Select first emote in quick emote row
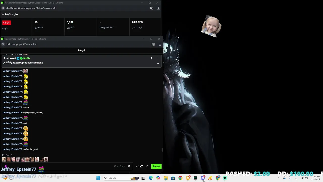 [x=4, y=160]
